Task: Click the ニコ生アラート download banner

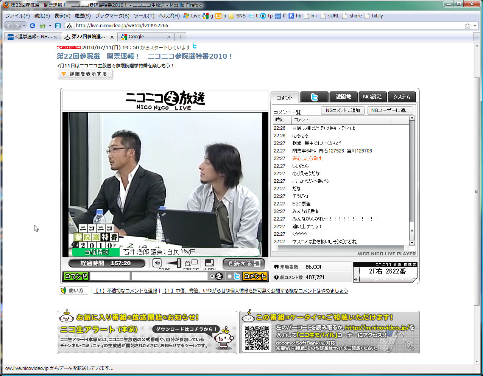Action: 147,332
